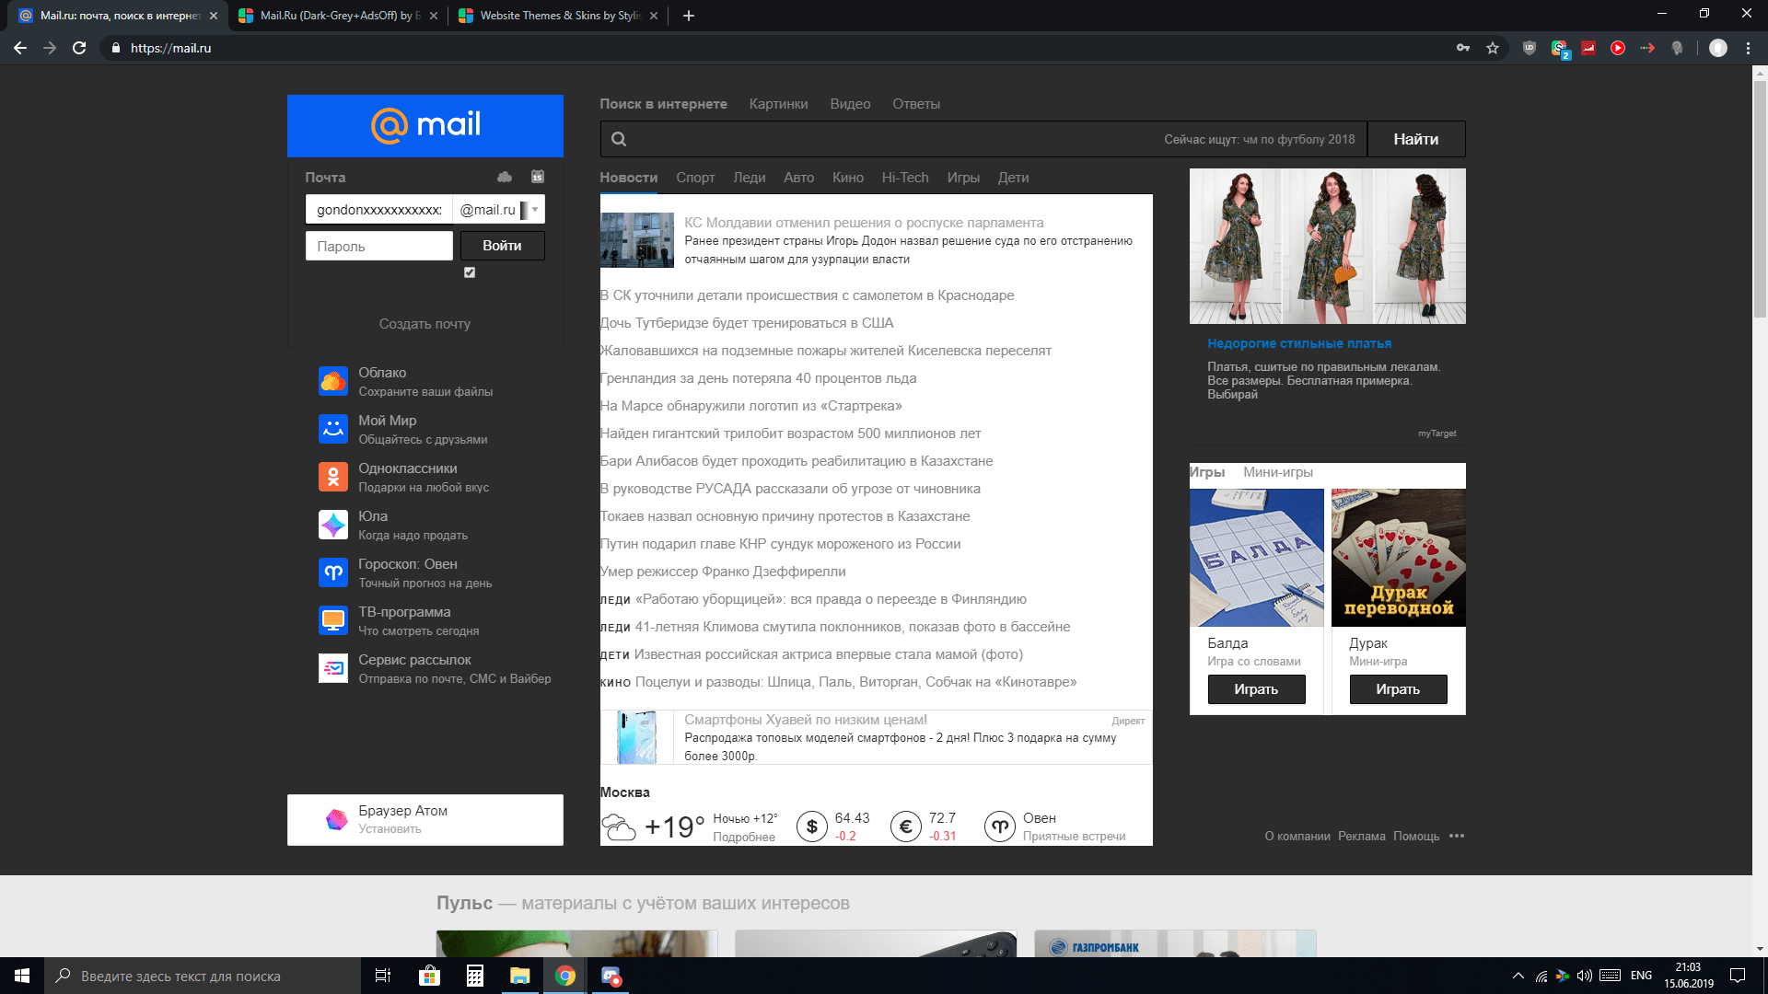Screen dimensions: 1768x994
Task: Open the Балда game thumbnail
Action: point(1256,558)
